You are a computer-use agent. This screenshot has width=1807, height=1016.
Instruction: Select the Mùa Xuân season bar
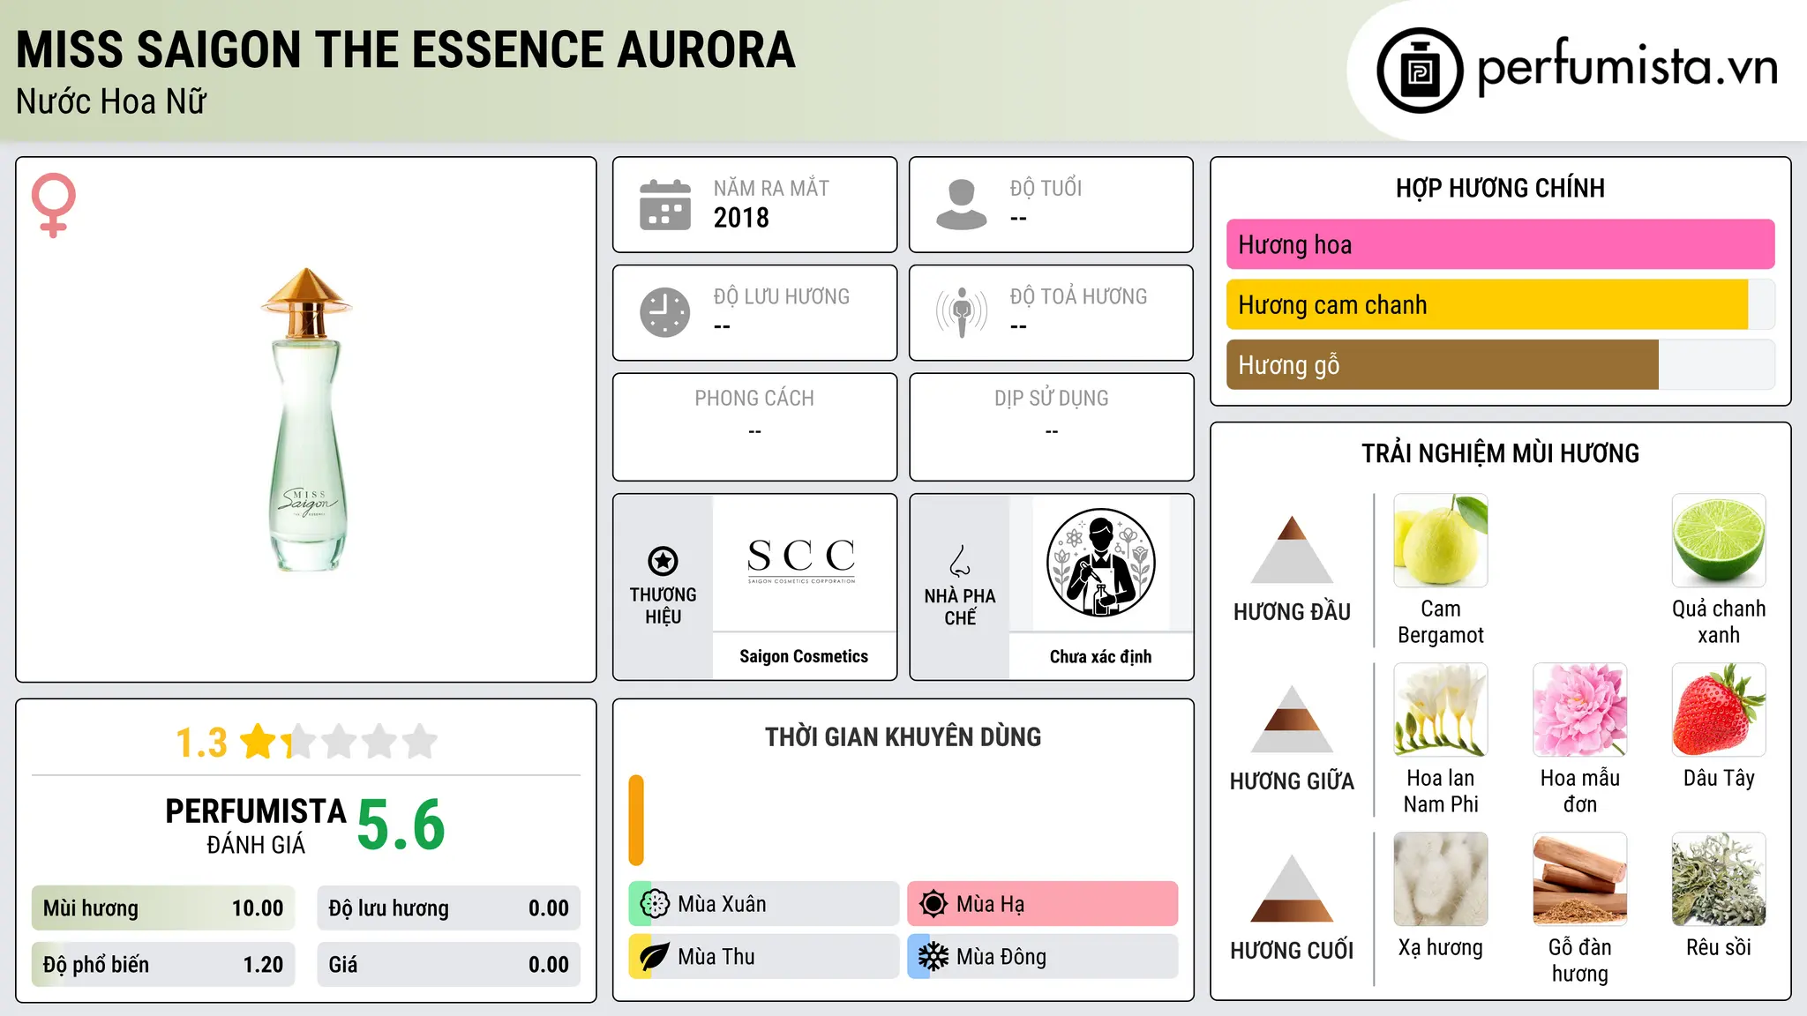[x=764, y=904]
